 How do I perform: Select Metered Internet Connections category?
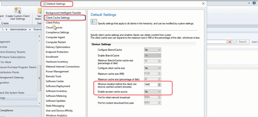(63, 67)
